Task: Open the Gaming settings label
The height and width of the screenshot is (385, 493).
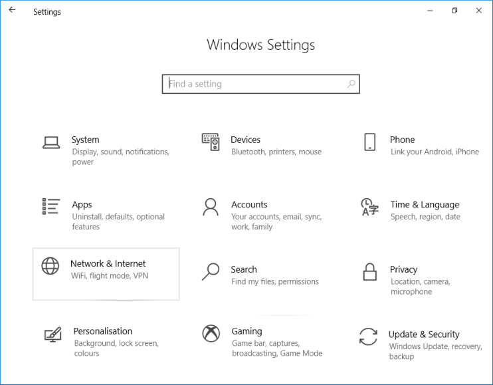Action: (x=246, y=331)
